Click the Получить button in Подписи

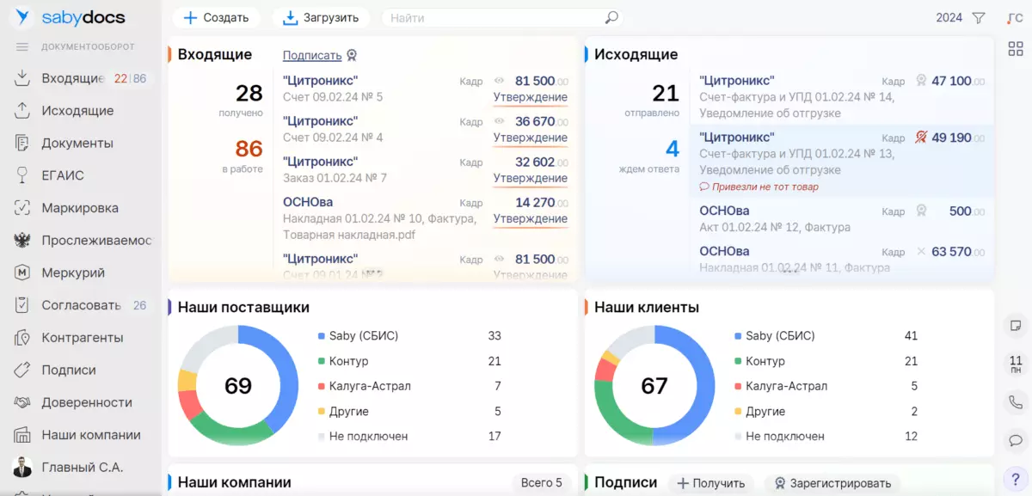[x=711, y=483]
